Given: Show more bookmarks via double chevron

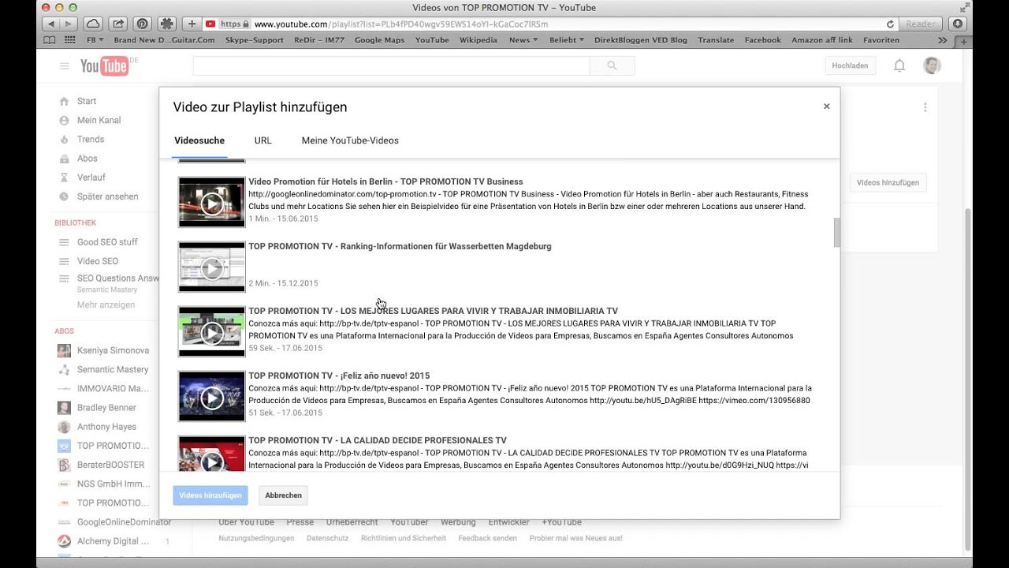Looking at the screenshot, I should click(943, 39).
